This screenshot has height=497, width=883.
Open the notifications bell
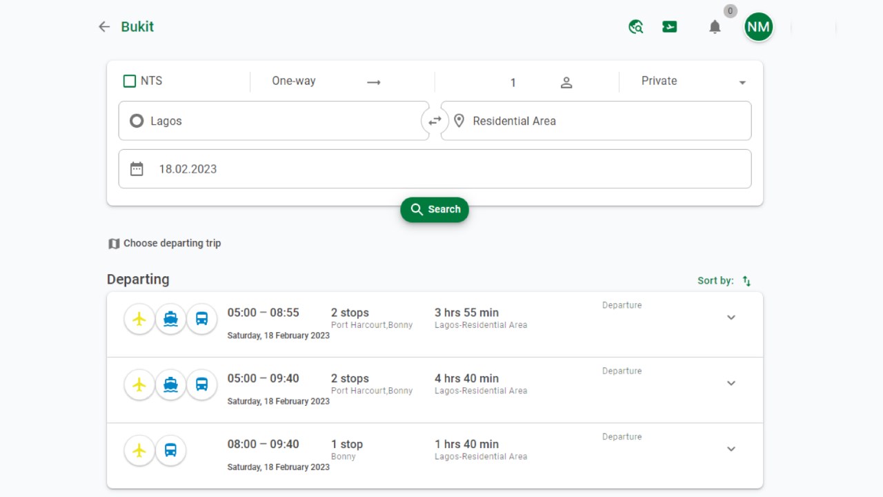point(715,27)
